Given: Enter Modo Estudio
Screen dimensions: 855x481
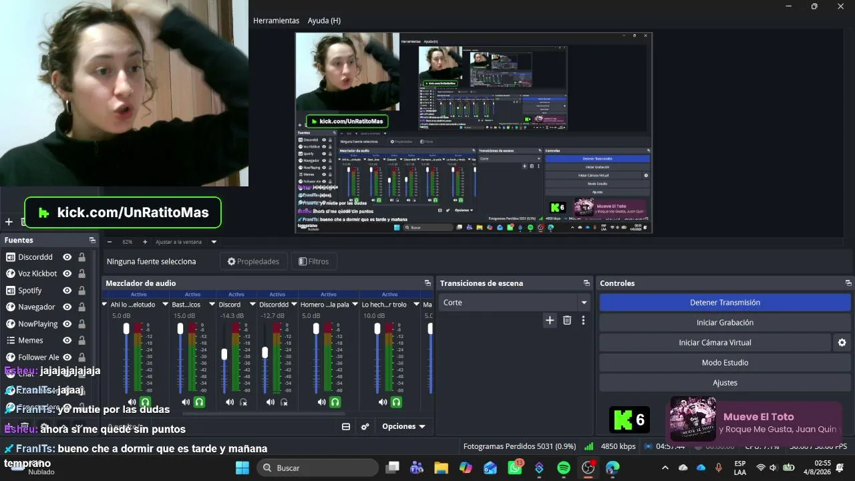Looking at the screenshot, I should tap(725, 363).
